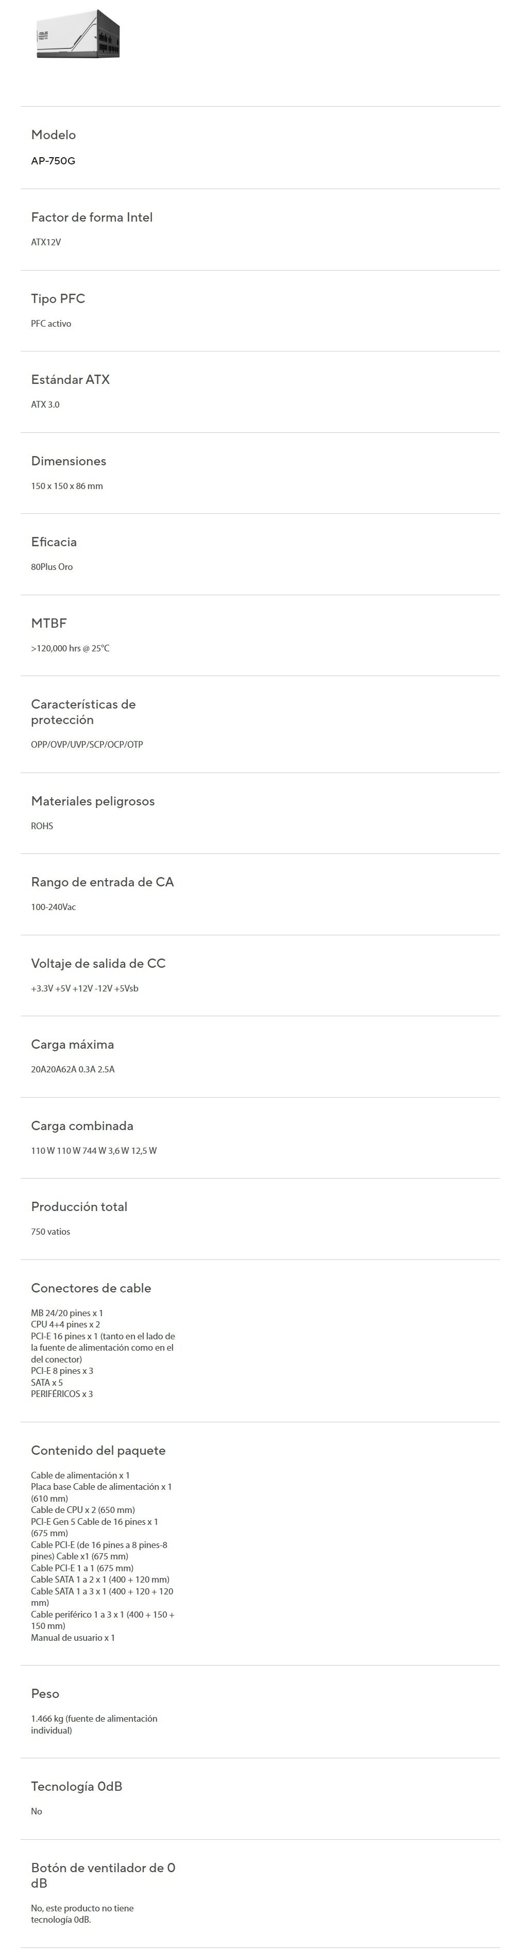This screenshot has height=1950, width=510.
Task: Click the 750 vatios total output value
Action: [x=50, y=1232]
